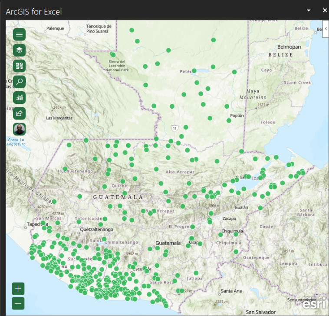This screenshot has width=329, height=316.
Task: Expand the collapsed side panel chevron
Action: pos(326,28)
